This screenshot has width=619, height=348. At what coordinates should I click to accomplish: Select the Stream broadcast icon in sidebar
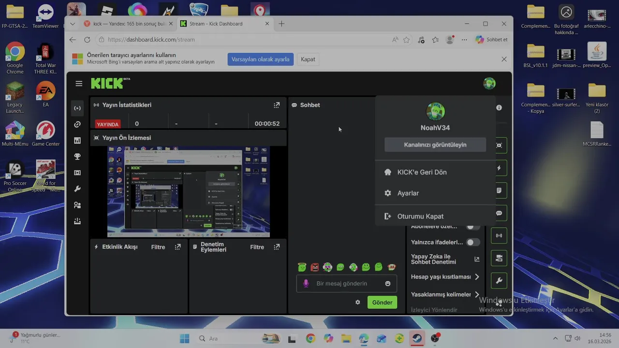pos(77,108)
